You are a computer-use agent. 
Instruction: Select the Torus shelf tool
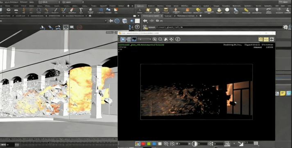9,10
